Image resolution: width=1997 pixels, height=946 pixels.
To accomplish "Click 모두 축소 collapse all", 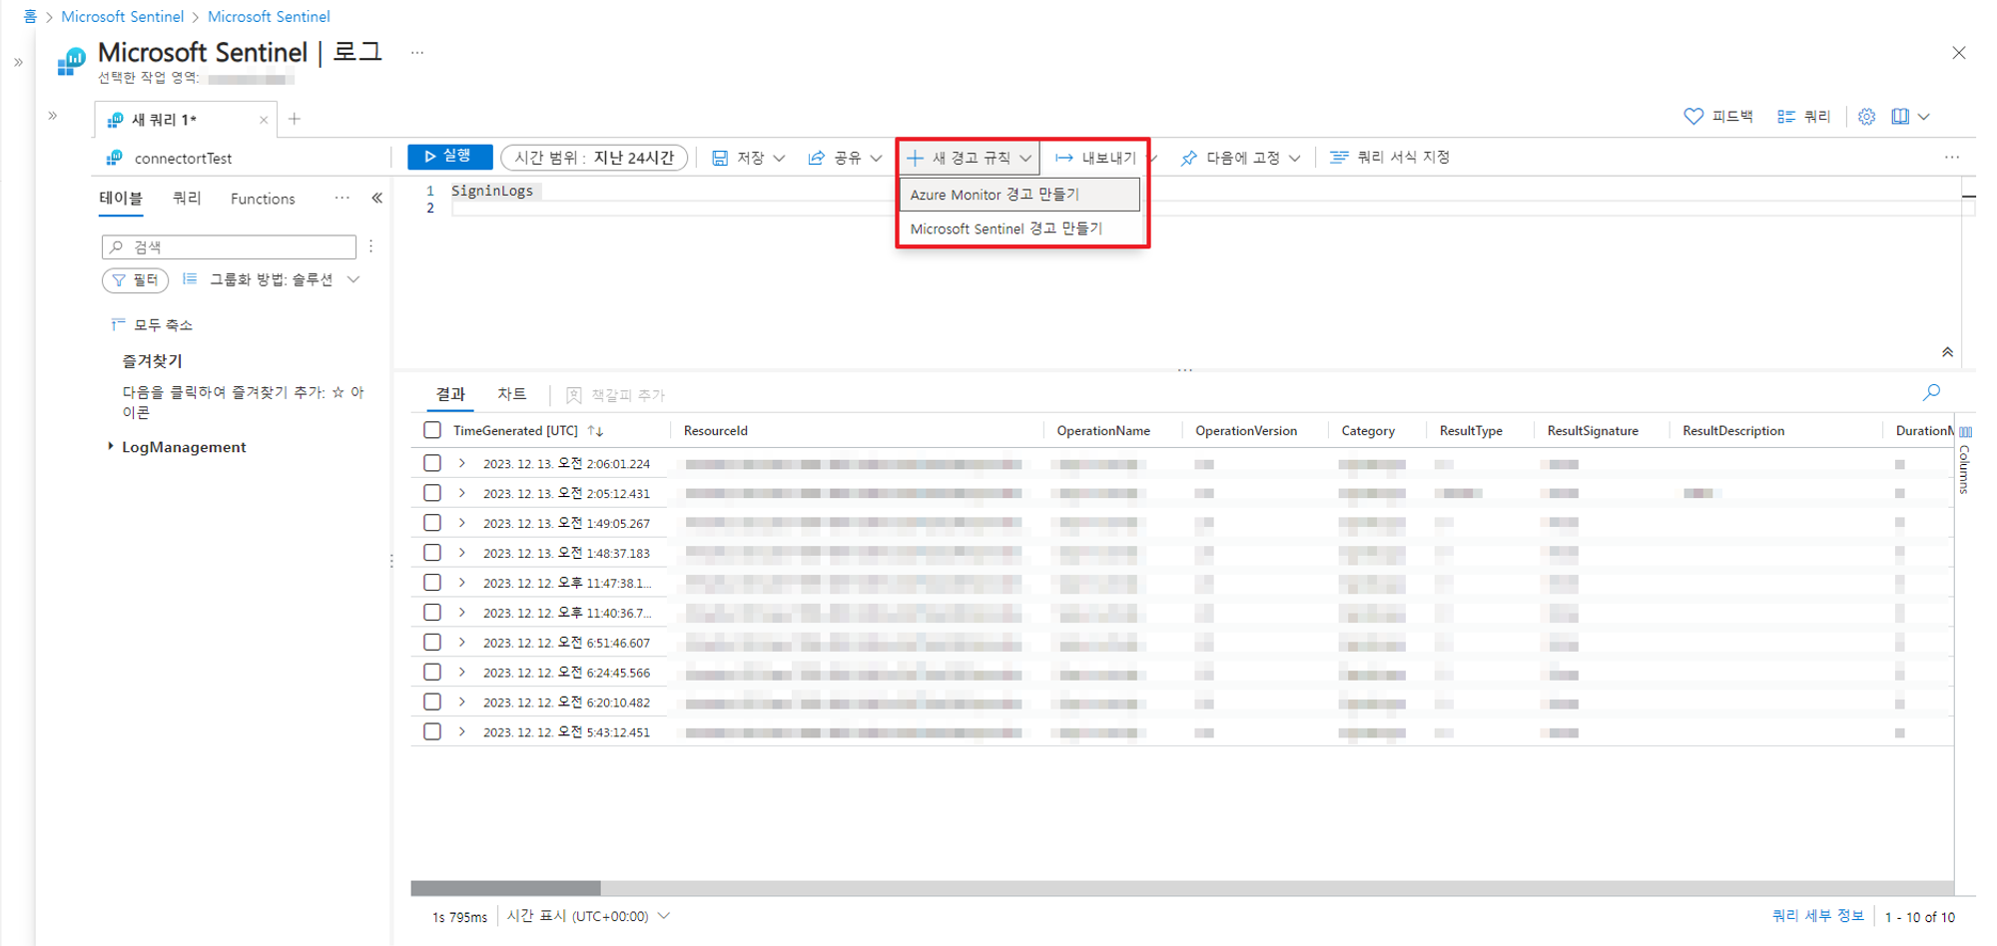I will [x=152, y=324].
